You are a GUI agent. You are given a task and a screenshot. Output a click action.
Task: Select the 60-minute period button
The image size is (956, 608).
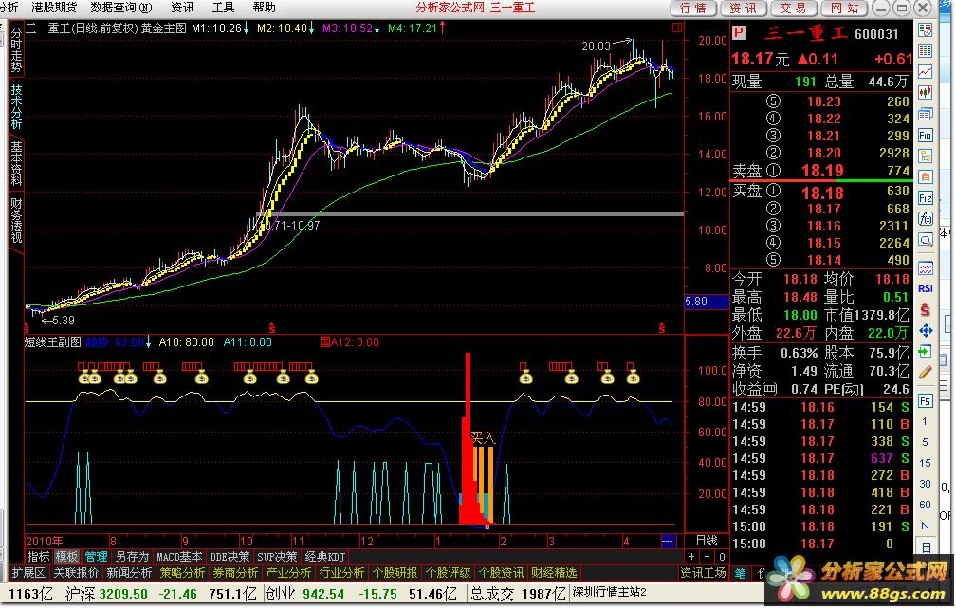pos(926,505)
